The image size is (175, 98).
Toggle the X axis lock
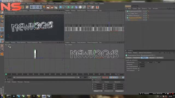click(32, 7)
